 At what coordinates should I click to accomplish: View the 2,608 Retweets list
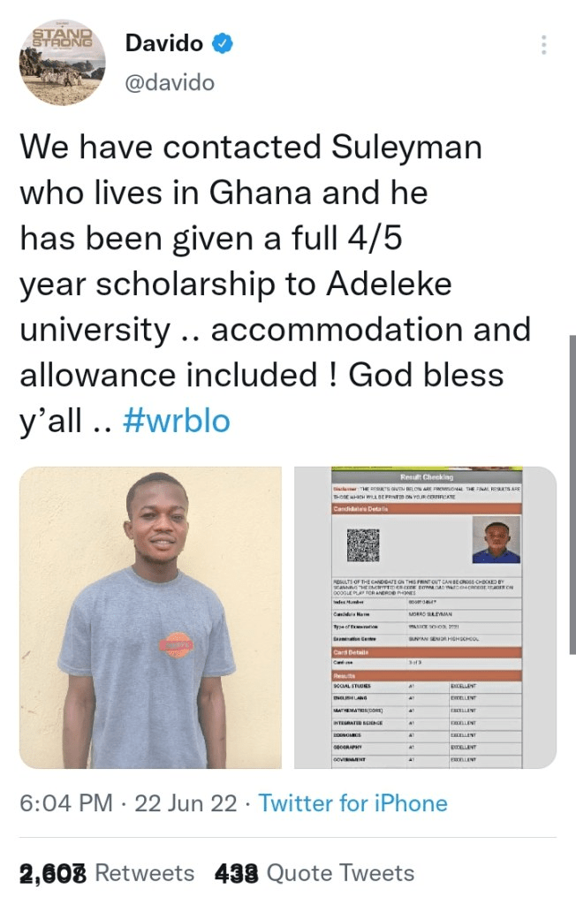point(106,873)
